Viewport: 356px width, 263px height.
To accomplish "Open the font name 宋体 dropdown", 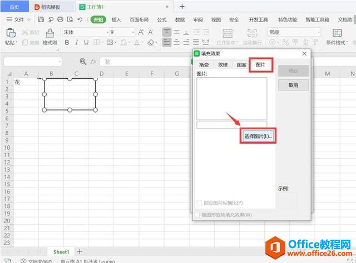I will (107, 32).
